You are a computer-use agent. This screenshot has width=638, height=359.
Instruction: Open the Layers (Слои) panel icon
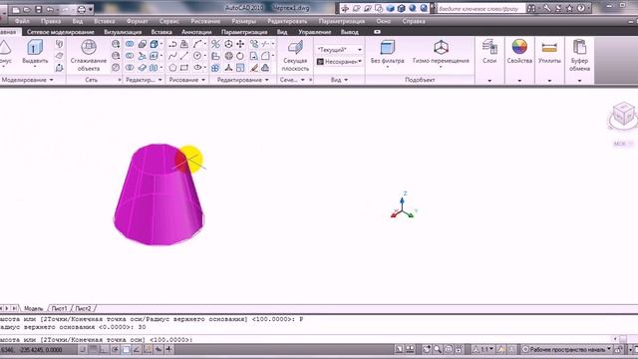(x=489, y=47)
